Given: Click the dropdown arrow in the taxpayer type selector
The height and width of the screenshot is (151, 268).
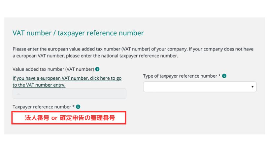Looking at the screenshot, I should [x=252, y=87].
